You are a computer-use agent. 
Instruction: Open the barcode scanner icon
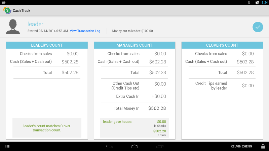[x=7, y=146]
